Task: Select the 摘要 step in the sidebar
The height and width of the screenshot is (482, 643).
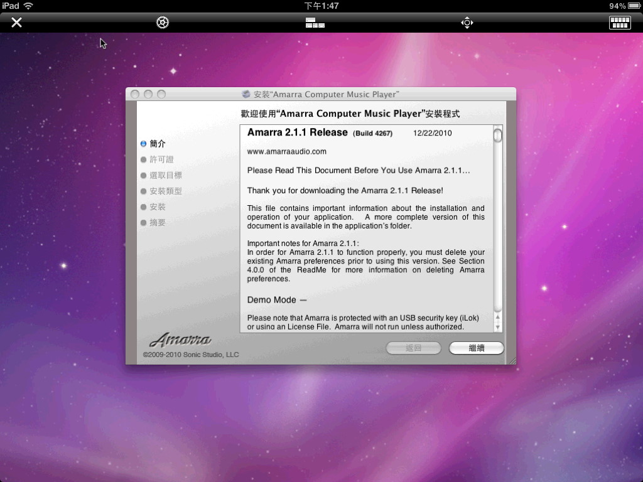Action: pyautogui.click(x=153, y=223)
